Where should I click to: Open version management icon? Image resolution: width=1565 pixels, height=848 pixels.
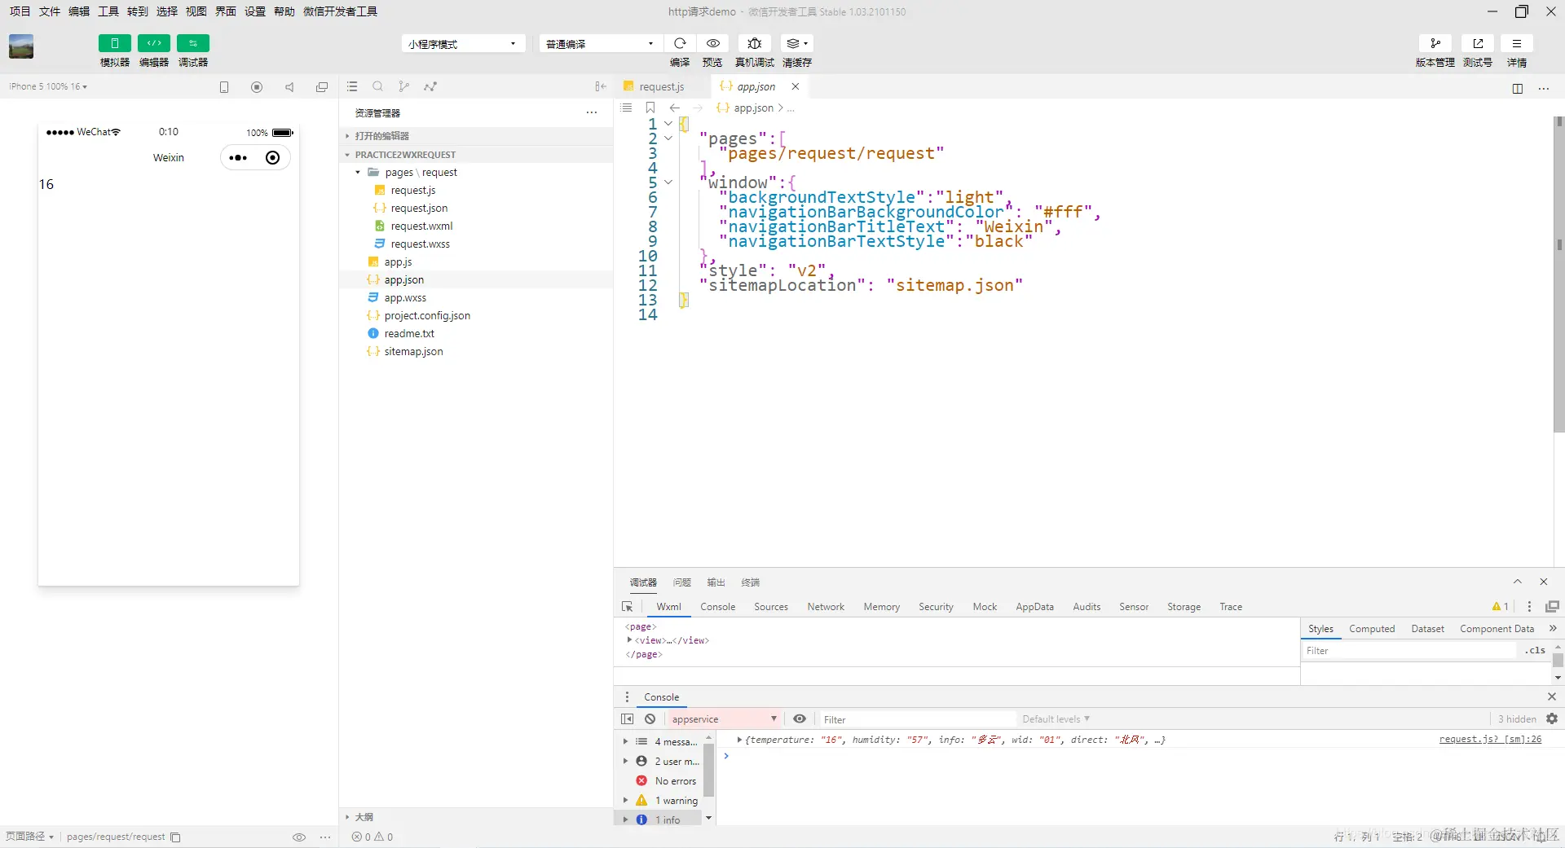(1435, 43)
